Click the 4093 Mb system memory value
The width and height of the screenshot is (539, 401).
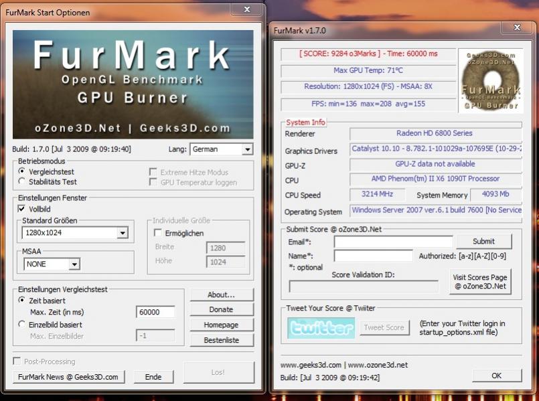(495, 194)
